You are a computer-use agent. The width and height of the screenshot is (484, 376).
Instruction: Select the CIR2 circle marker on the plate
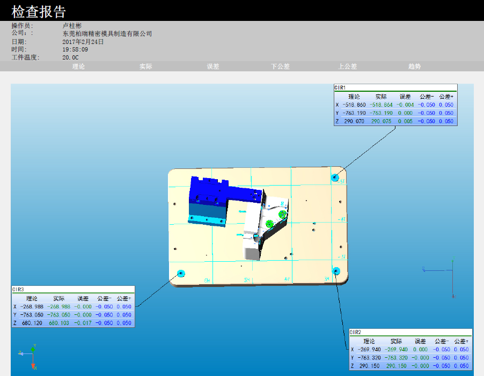[336, 270]
